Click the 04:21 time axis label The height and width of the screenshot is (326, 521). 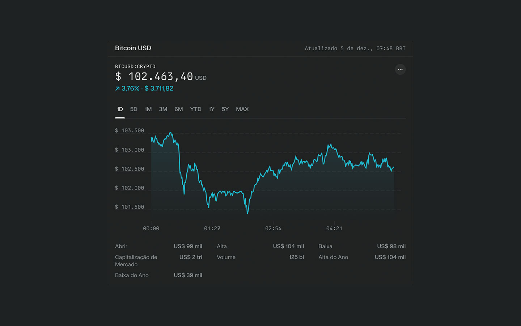[x=334, y=228]
